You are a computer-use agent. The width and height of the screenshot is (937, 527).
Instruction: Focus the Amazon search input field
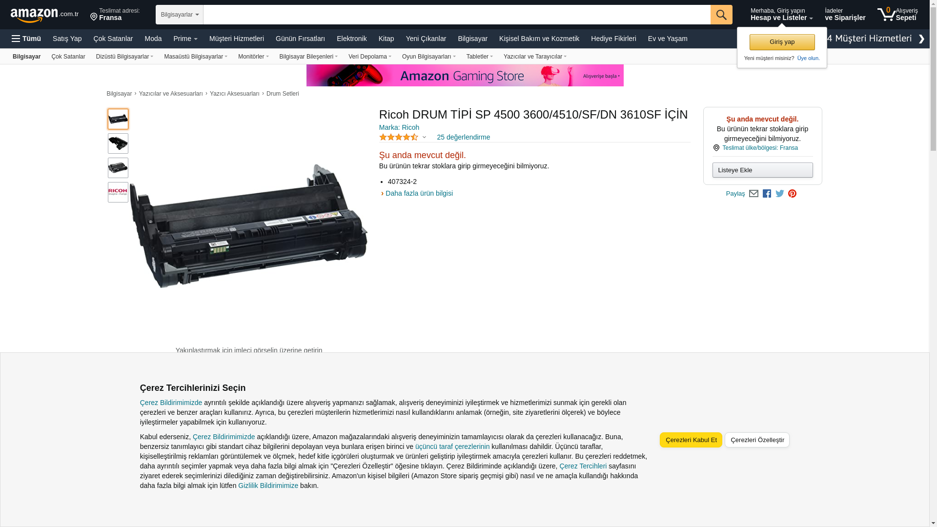point(457,15)
